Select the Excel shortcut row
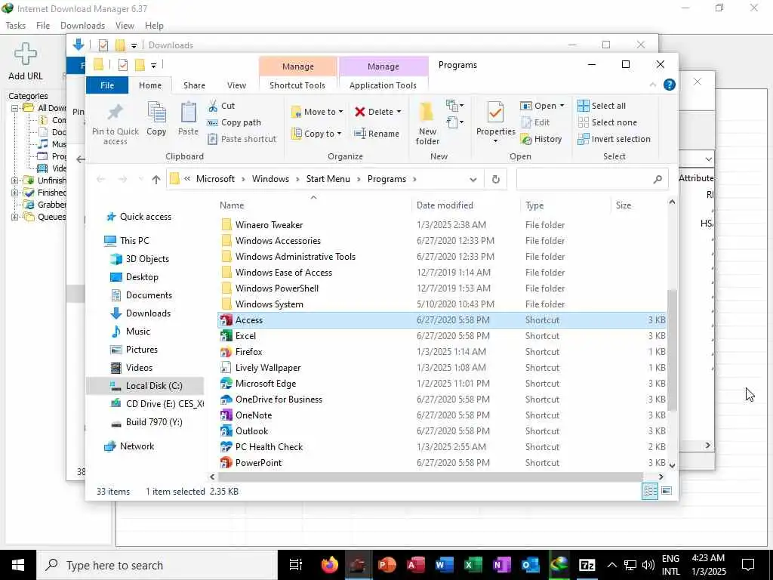Viewport: 773px width, 580px height. 442,336
